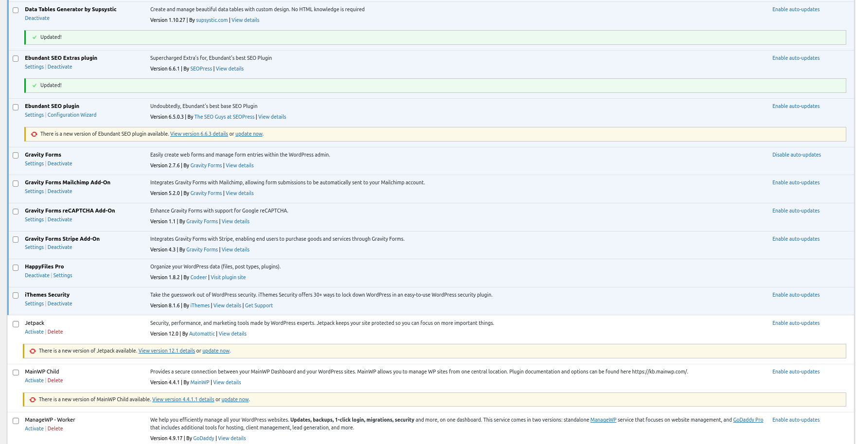Disable auto-updates for Gravity Forms

point(796,155)
